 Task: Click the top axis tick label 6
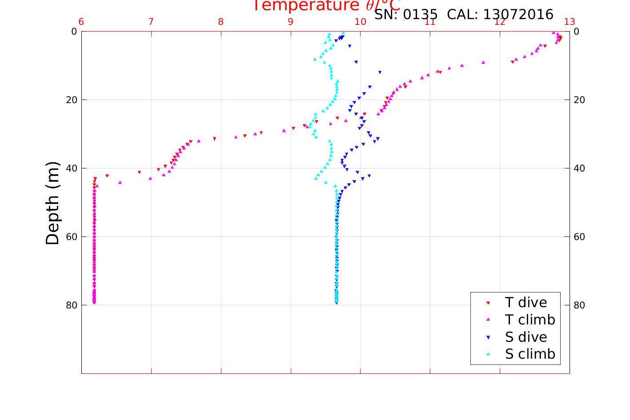[x=81, y=22]
